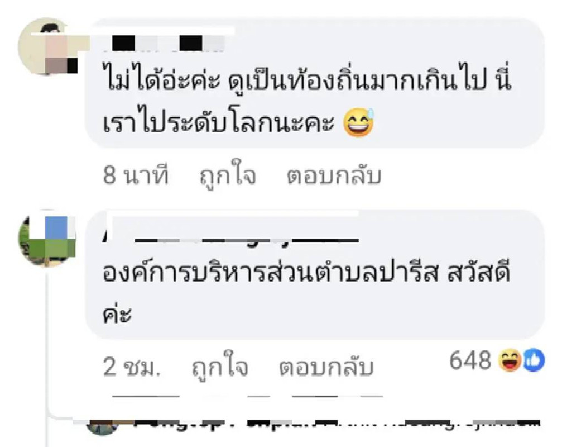
Task: Reply to the comment posted 8 นาที ago
Action: [334, 175]
